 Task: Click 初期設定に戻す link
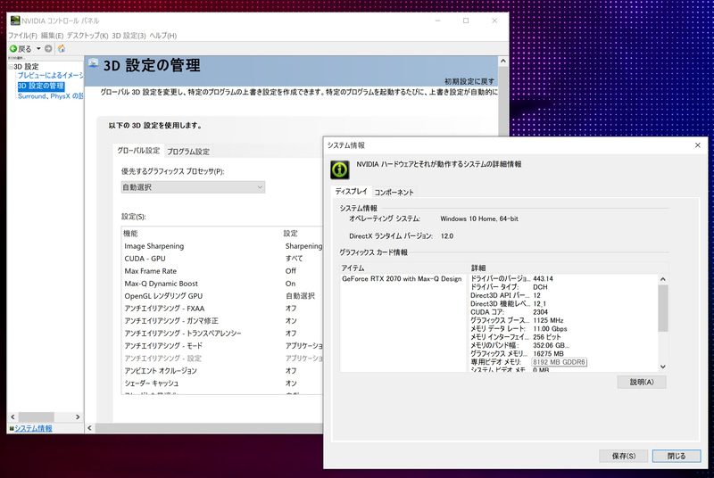pyautogui.click(x=469, y=81)
